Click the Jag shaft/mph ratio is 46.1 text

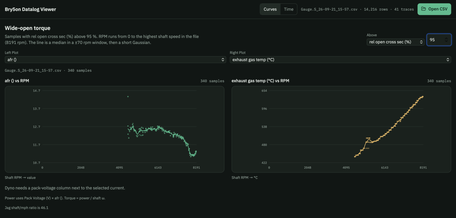[x=27, y=208]
